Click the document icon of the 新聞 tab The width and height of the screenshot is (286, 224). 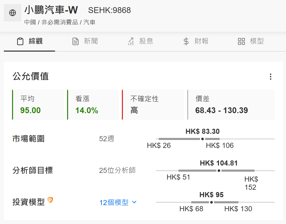pos(76,41)
